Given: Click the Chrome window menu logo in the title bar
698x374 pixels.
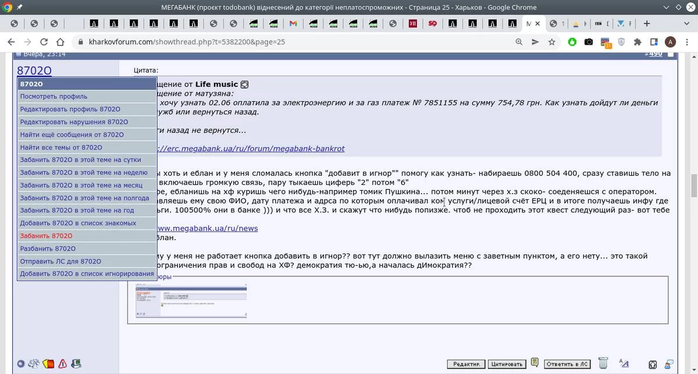Looking at the screenshot, I should point(8,8).
